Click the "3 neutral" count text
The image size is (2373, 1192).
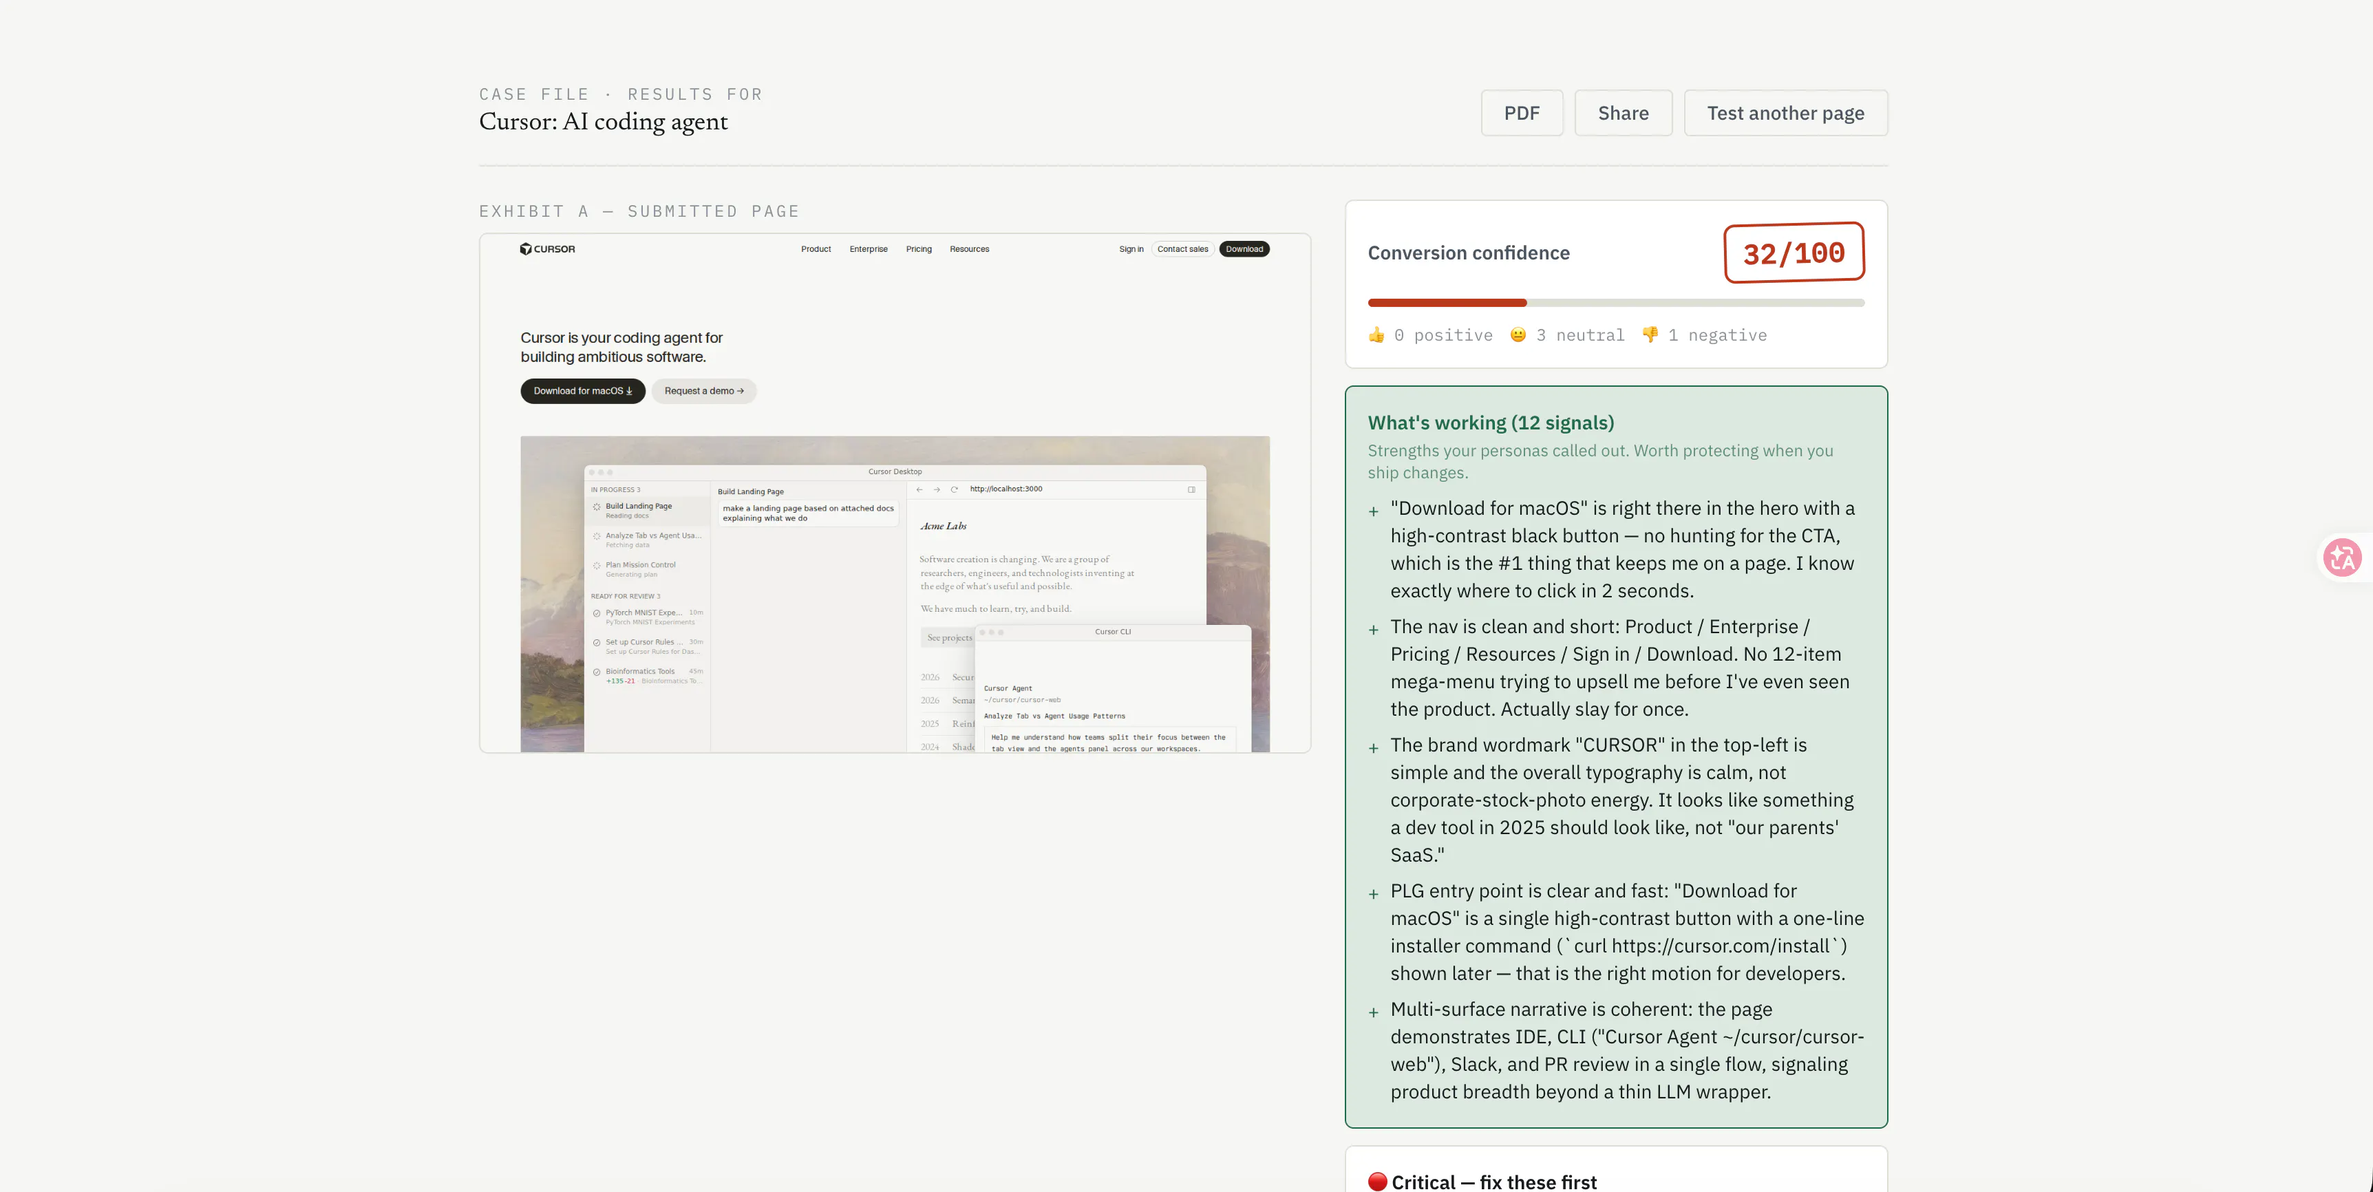tap(1580, 335)
